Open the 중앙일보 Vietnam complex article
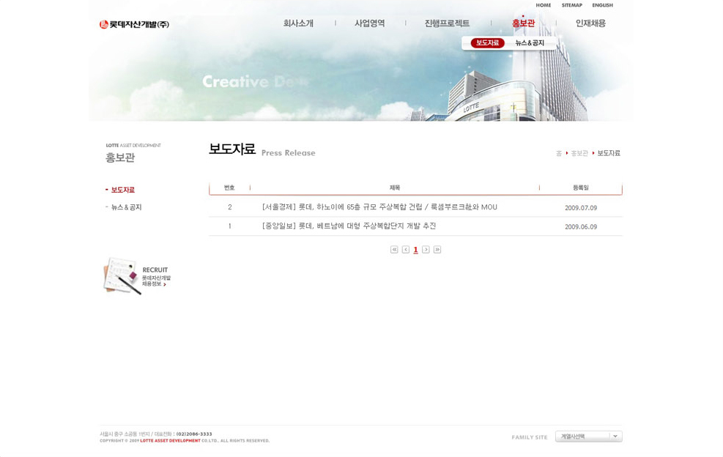Viewport: 723px width, 457px height. pos(349,226)
